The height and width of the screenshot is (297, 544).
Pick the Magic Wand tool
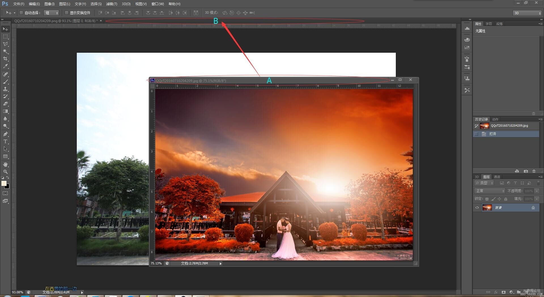tap(5, 51)
